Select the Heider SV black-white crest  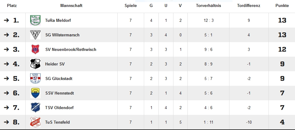coord(35,64)
